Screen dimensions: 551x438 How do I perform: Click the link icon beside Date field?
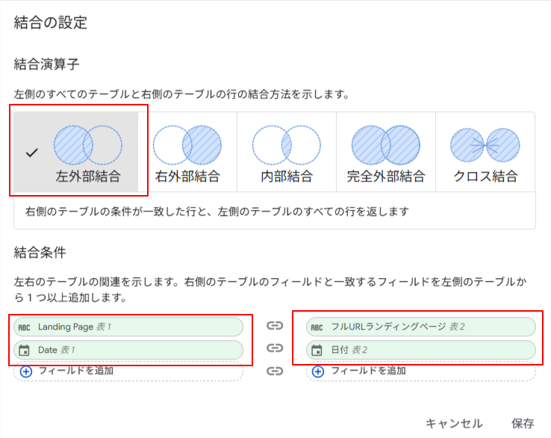275,348
